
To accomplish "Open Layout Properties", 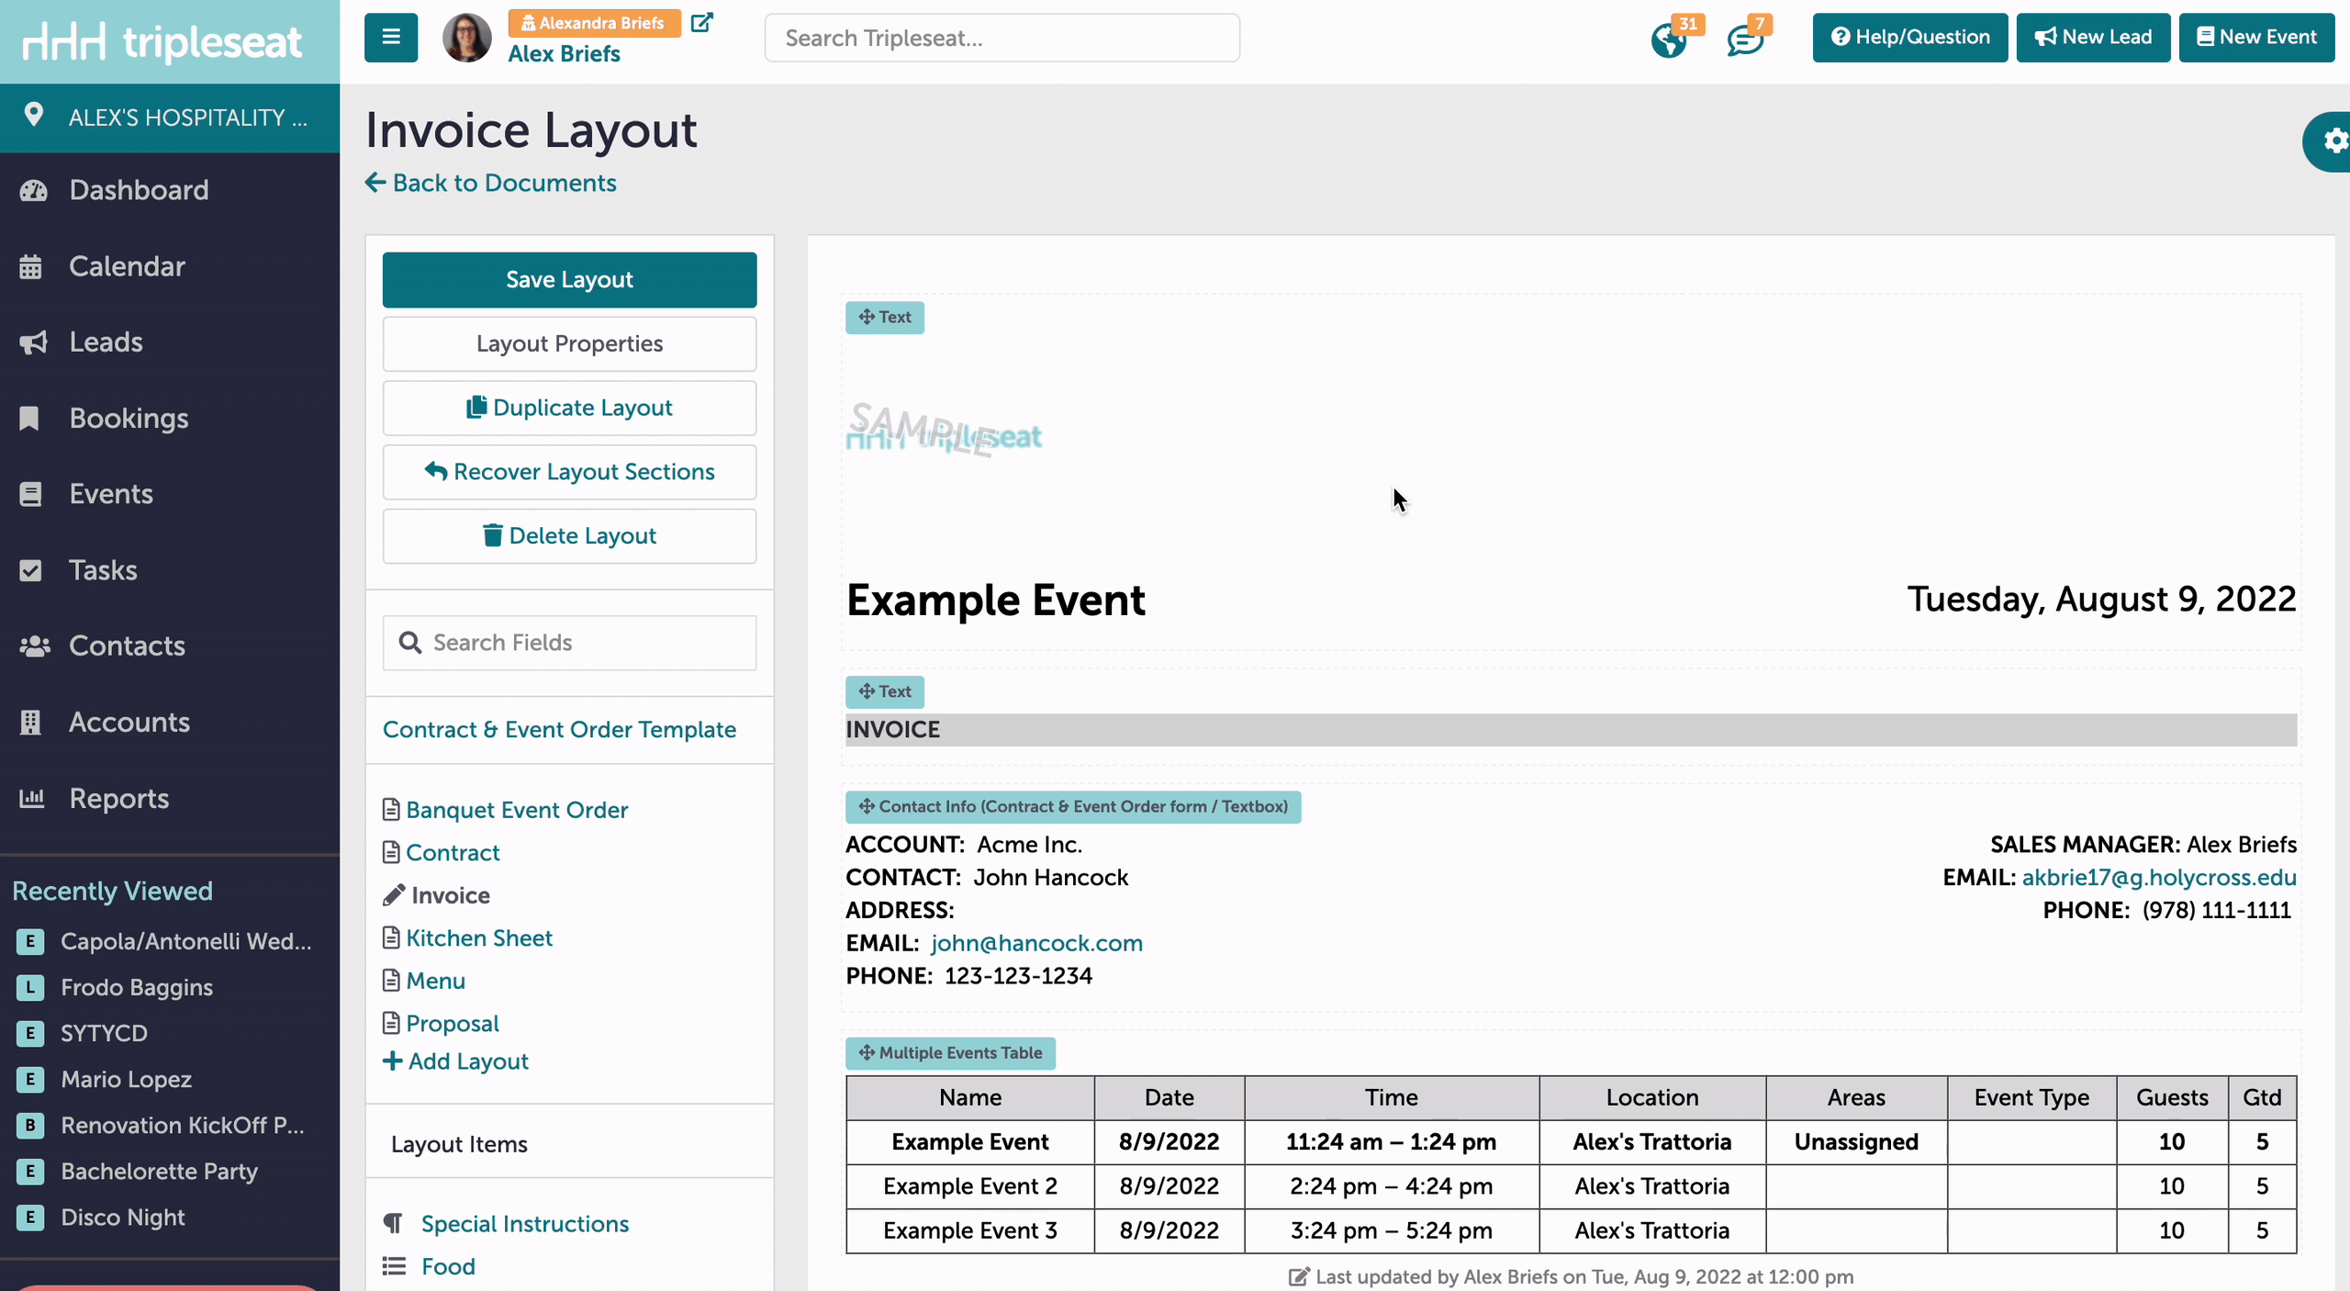I will 569,344.
